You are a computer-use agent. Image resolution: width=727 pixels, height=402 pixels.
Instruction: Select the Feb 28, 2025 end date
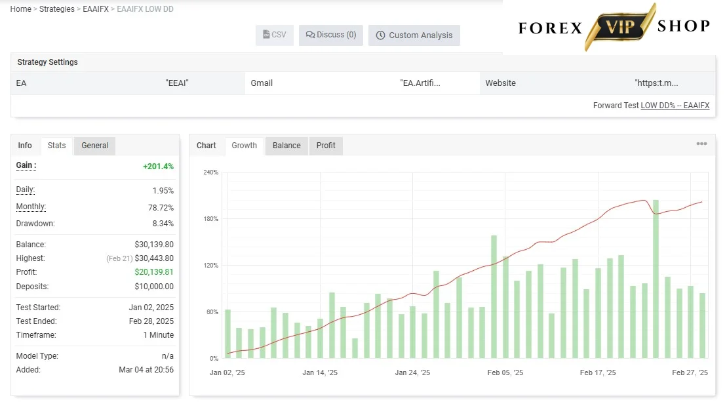pos(151,321)
